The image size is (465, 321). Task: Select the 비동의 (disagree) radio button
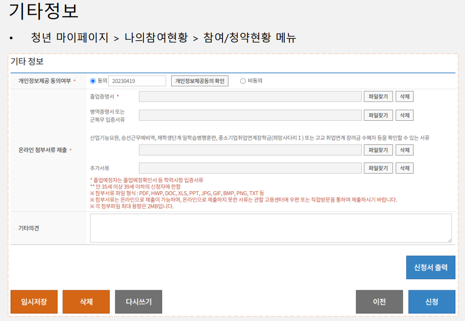(x=242, y=81)
